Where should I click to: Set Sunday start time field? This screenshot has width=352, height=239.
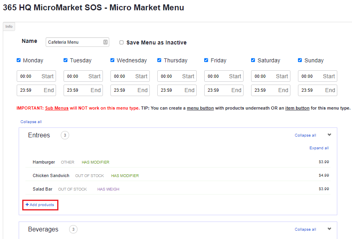318,76
